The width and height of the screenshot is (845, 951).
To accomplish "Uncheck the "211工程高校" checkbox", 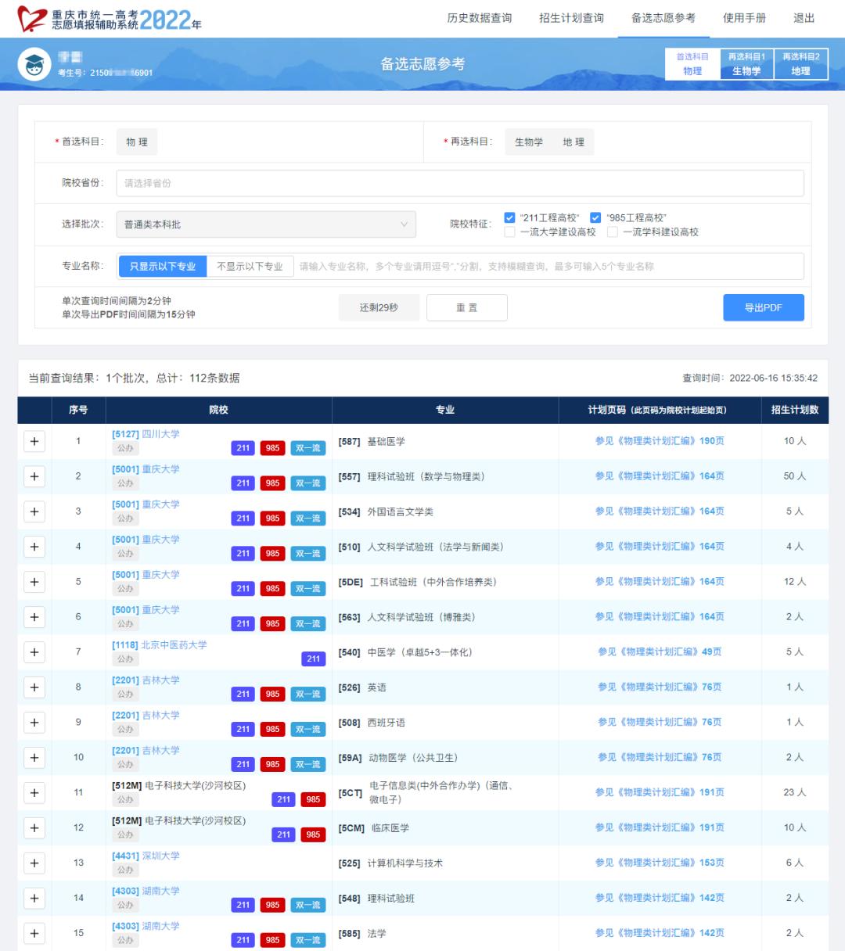I will coord(510,218).
